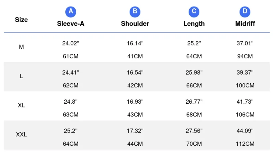Select the XXL size row label
273x161 pixels.
(x=21, y=134)
